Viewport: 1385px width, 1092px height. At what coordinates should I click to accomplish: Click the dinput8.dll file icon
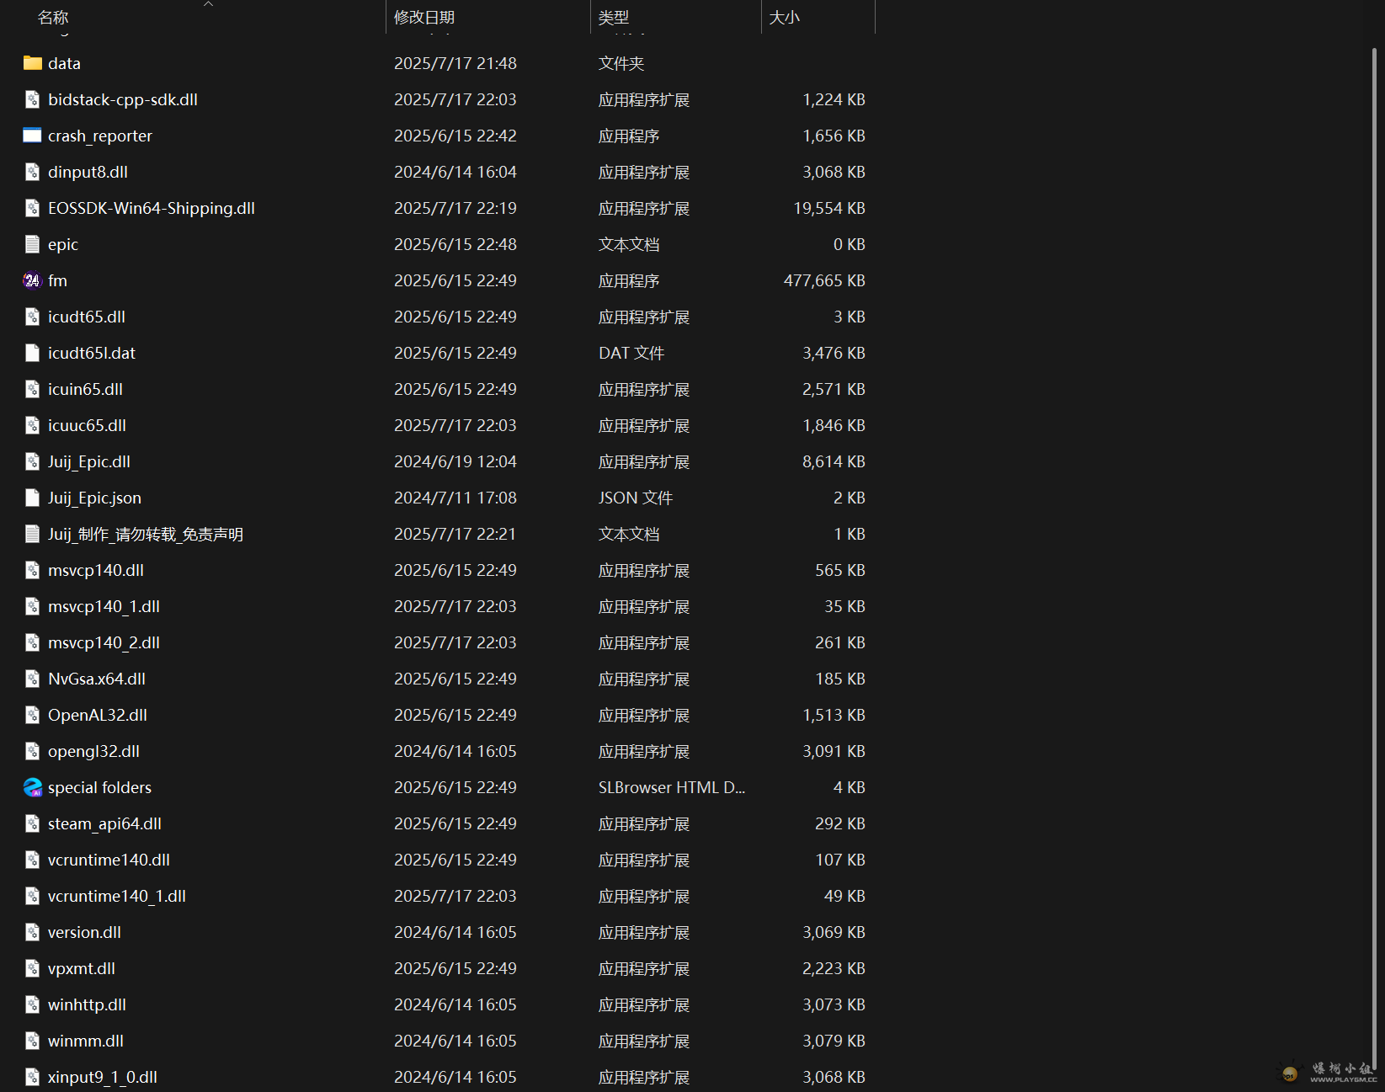(x=33, y=172)
